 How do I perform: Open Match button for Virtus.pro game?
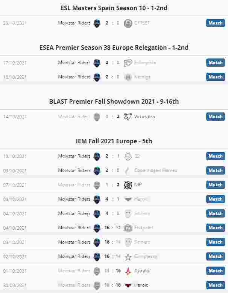click(216, 117)
